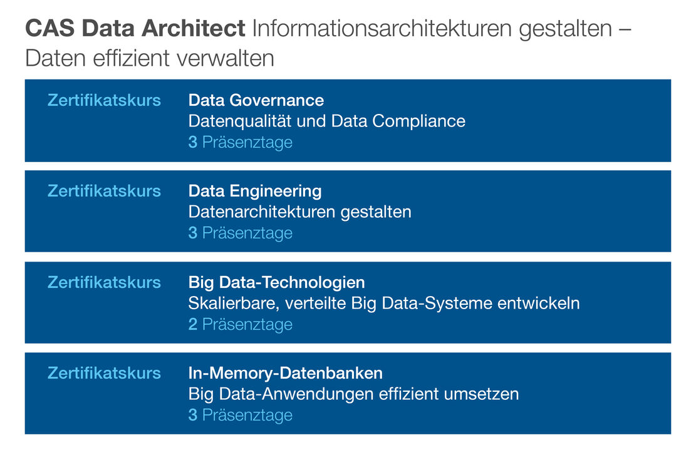Click 'Big Data-Anwendungen effizient umsetzen' subtitle
The image size is (696, 455).
point(353,394)
